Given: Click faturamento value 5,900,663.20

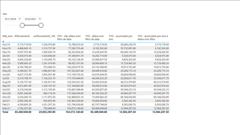Looking at the screenshot, I should click(x=24, y=63).
